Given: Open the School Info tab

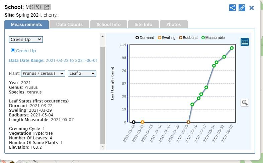Looking at the screenshot, I should [x=108, y=24].
